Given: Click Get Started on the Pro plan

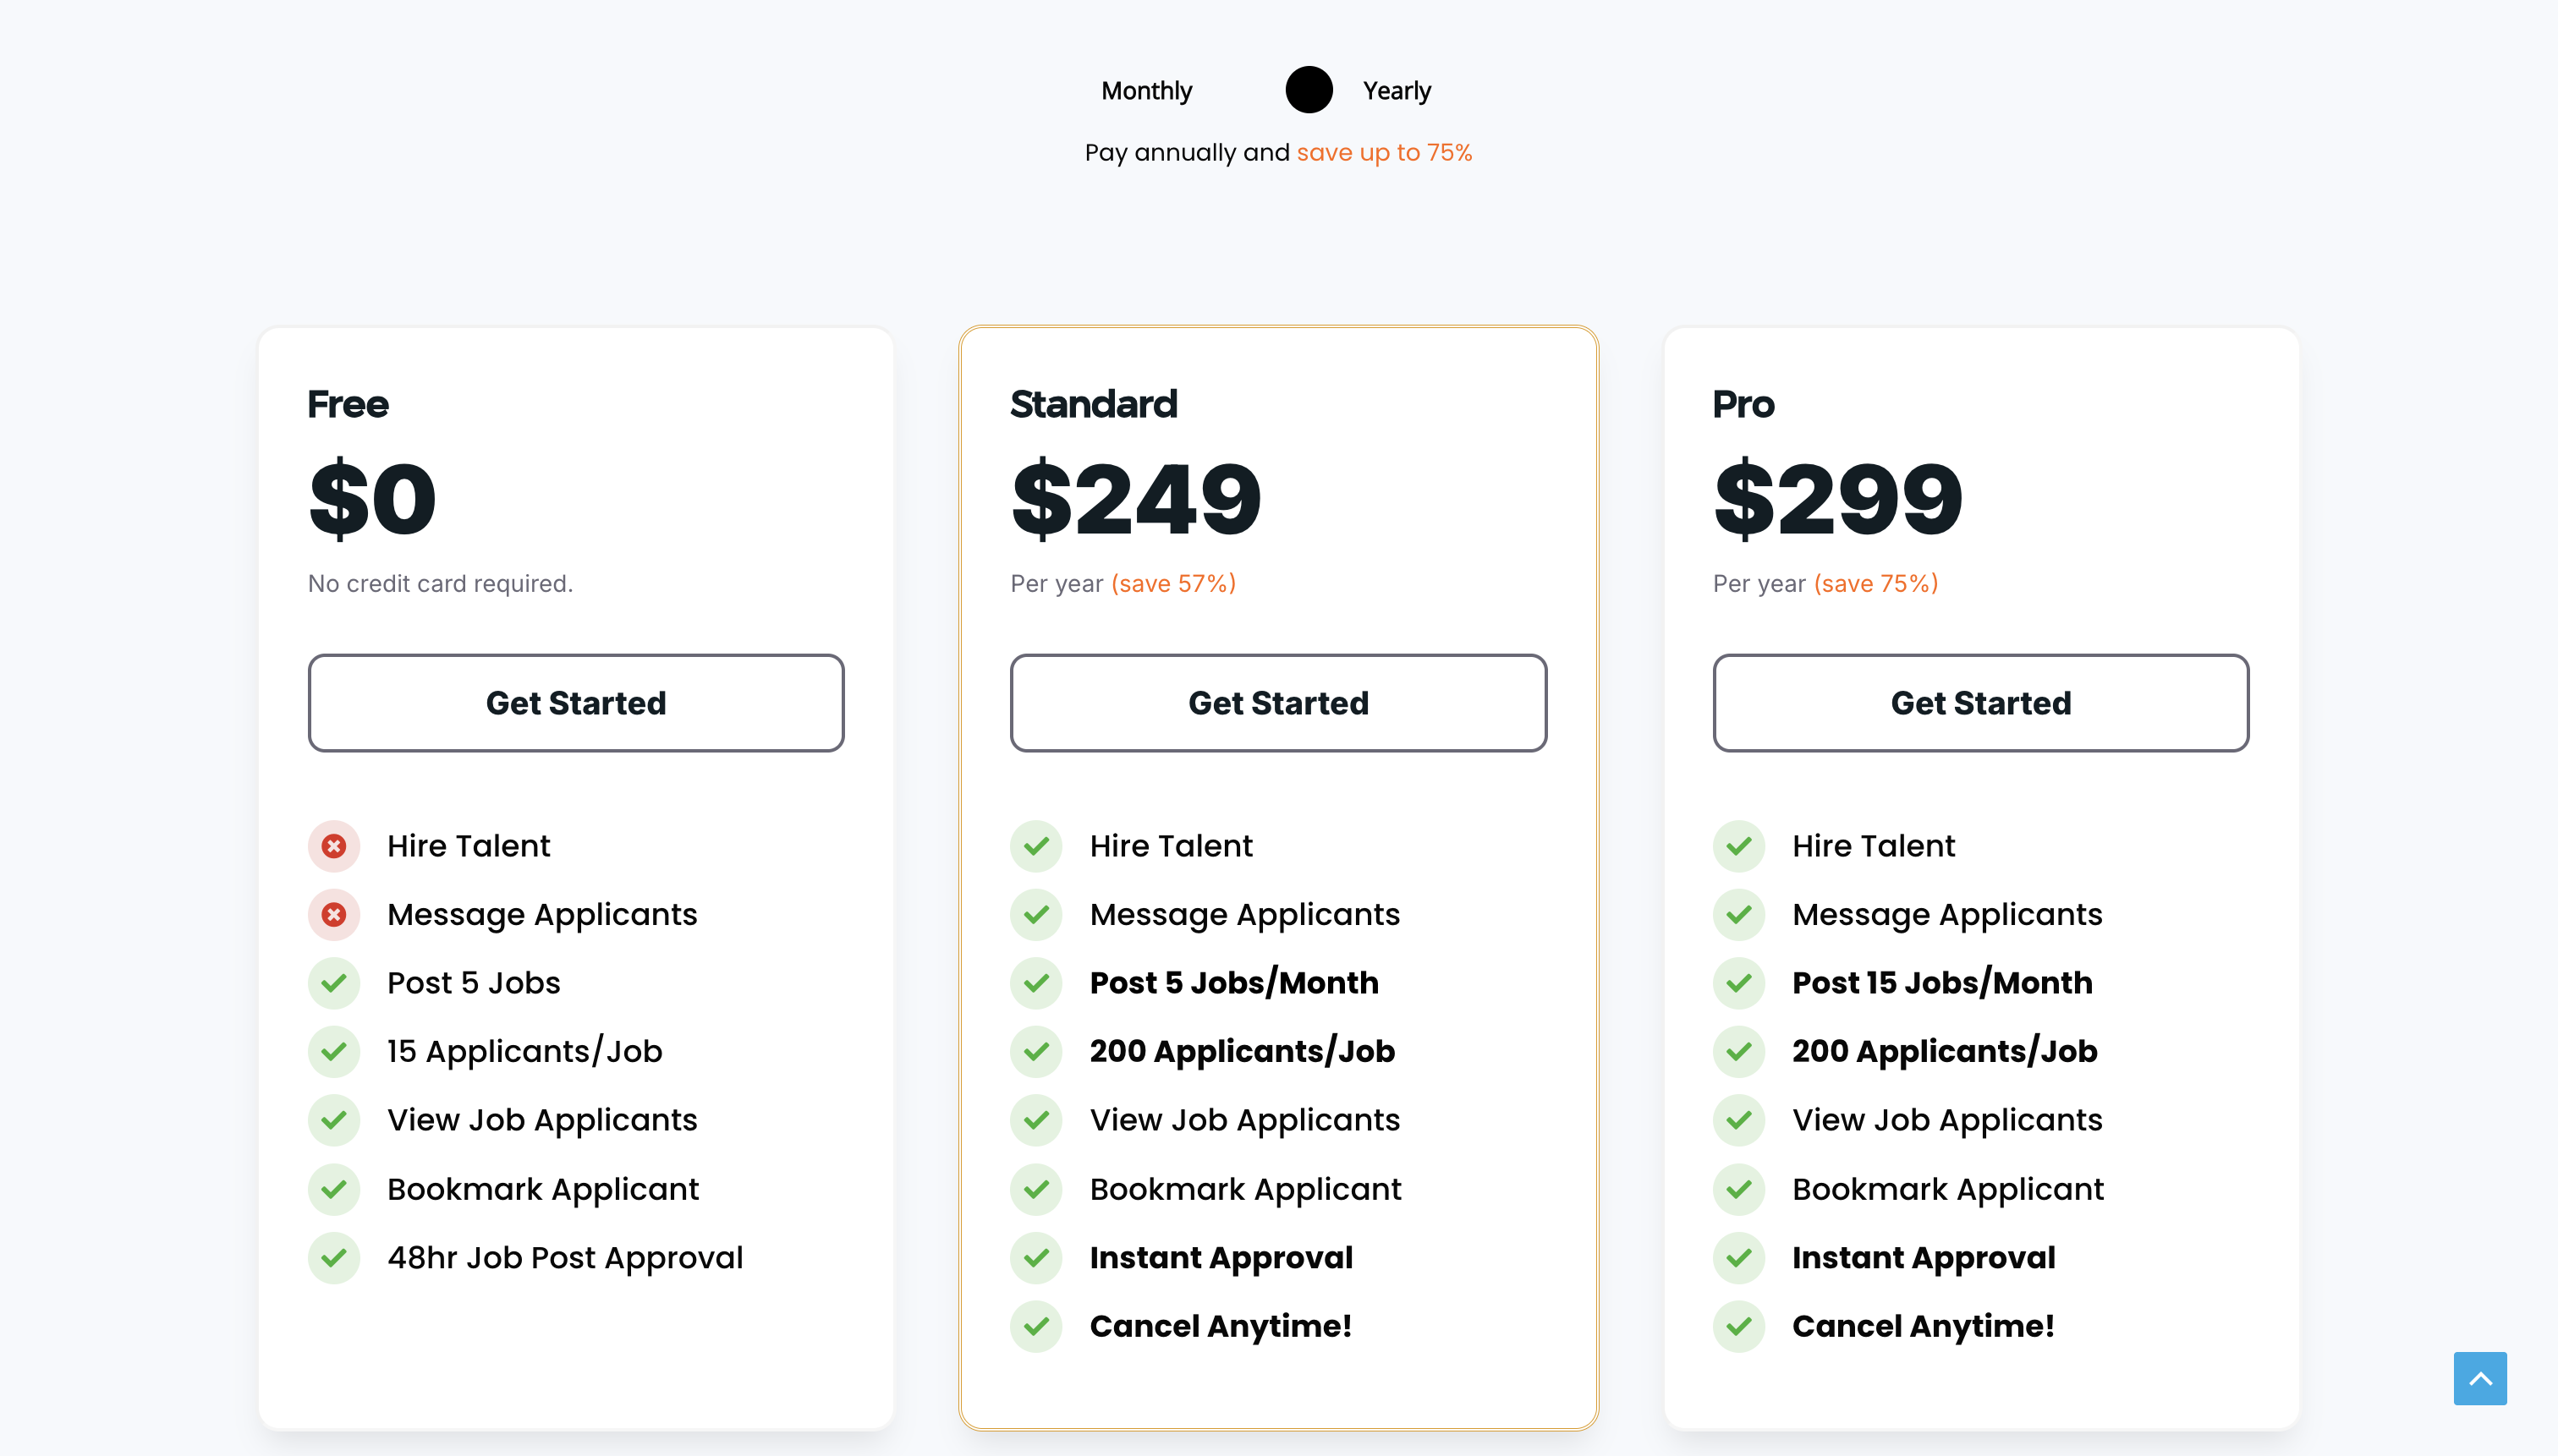Looking at the screenshot, I should 1981,702.
